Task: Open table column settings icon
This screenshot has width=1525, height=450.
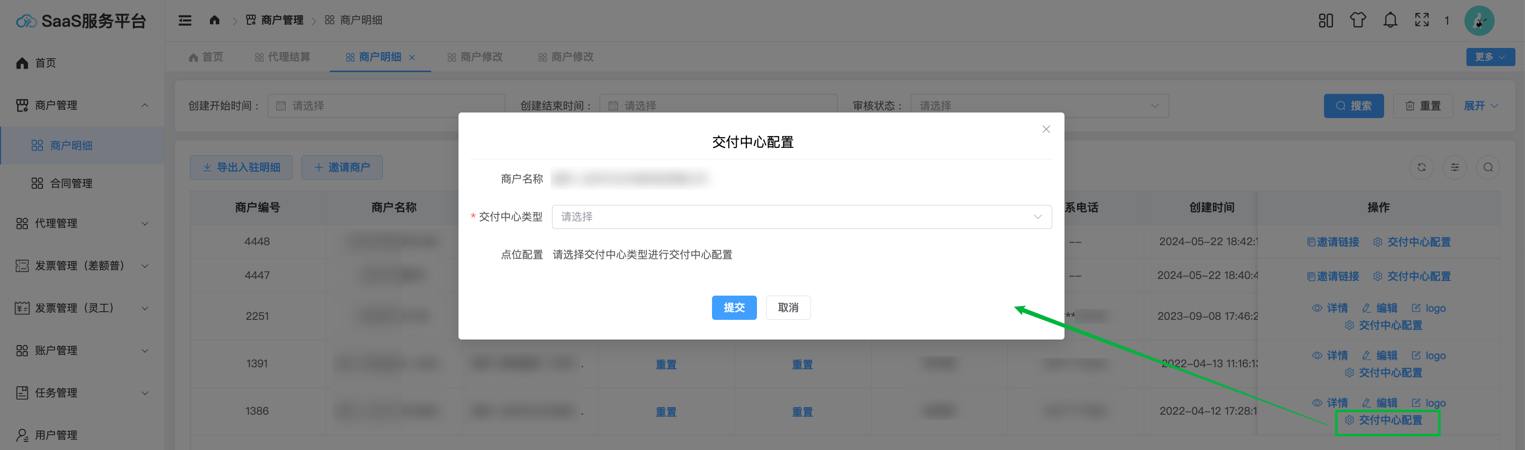Action: (x=1454, y=168)
